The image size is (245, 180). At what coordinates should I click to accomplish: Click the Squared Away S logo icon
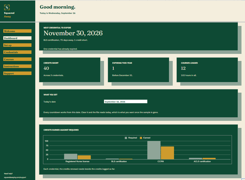(7, 7)
